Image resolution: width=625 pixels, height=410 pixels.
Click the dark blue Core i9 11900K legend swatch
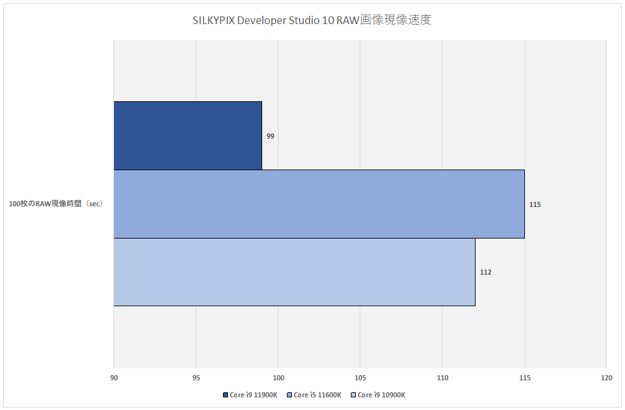(x=225, y=395)
